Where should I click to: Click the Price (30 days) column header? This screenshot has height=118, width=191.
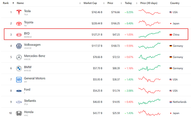[x=149, y=3]
